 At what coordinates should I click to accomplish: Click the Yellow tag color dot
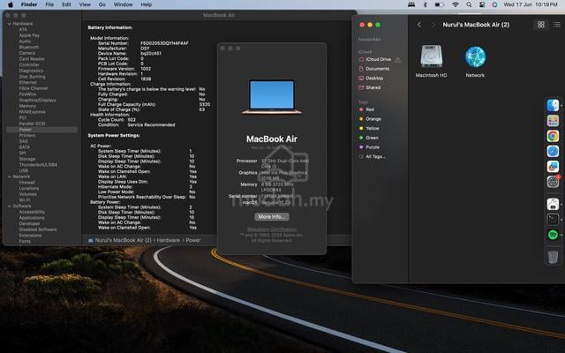pyautogui.click(x=361, y=128)
